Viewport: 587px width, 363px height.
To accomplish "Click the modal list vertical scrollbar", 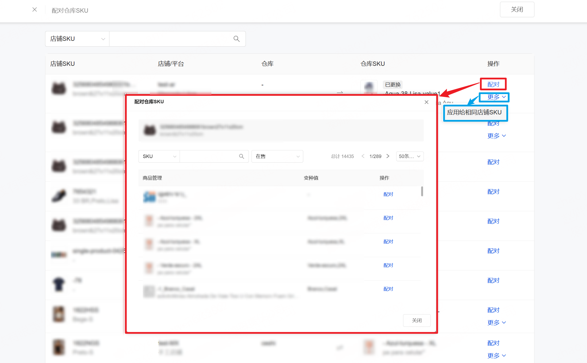I will coord(422,191).
